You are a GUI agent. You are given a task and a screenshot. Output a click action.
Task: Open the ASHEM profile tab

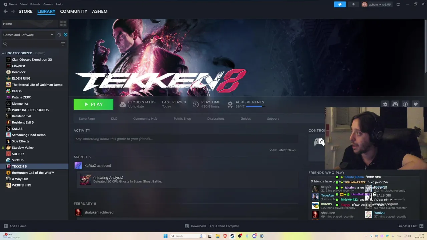(x=100, y=11)
